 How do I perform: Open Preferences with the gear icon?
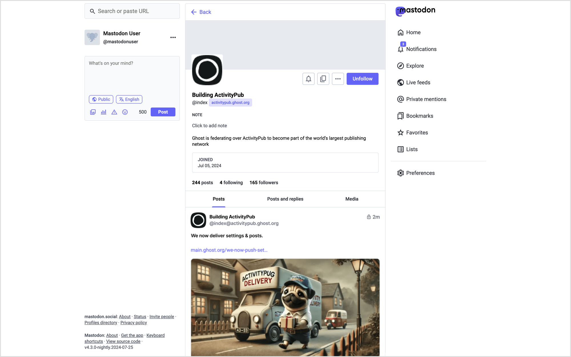[420, 173]
